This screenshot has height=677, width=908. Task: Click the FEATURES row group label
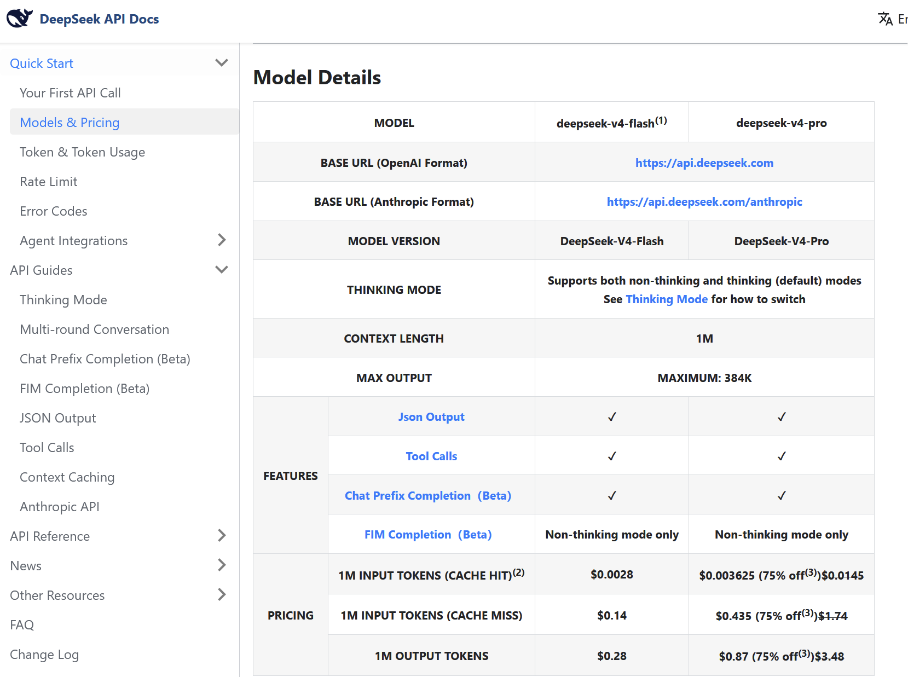tap(291, 476)
